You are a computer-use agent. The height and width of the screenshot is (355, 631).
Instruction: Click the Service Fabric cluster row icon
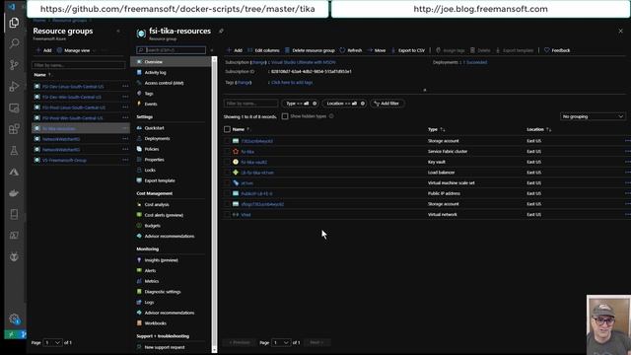tap(236, 151)
